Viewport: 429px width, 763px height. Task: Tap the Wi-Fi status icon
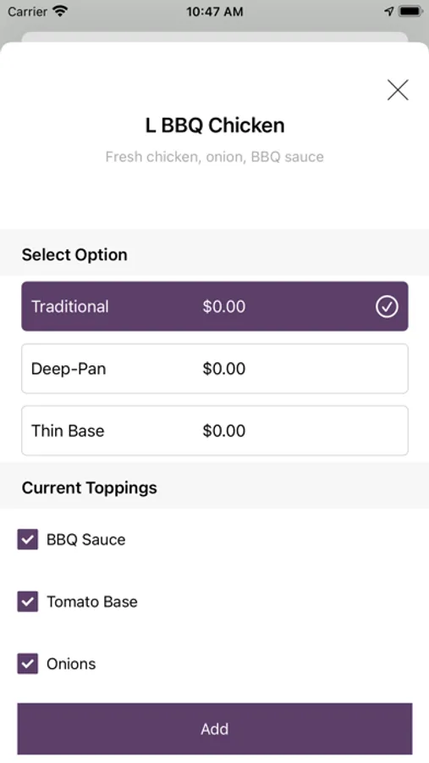(60, 11)
